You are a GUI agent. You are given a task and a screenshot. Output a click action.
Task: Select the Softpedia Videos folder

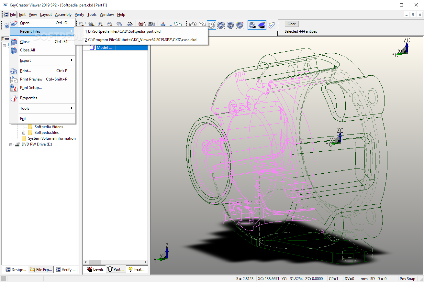49,127
